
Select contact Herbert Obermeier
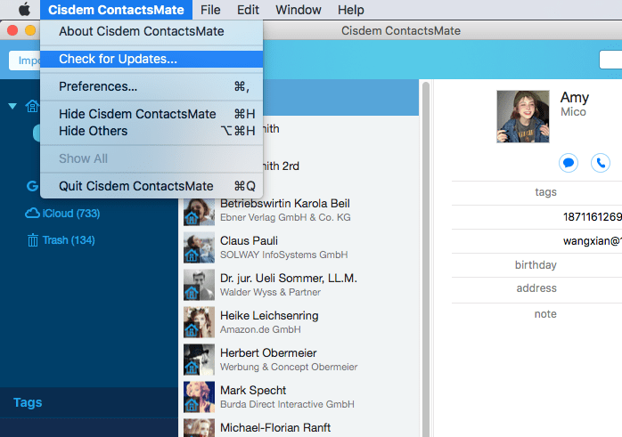point(300,360)
